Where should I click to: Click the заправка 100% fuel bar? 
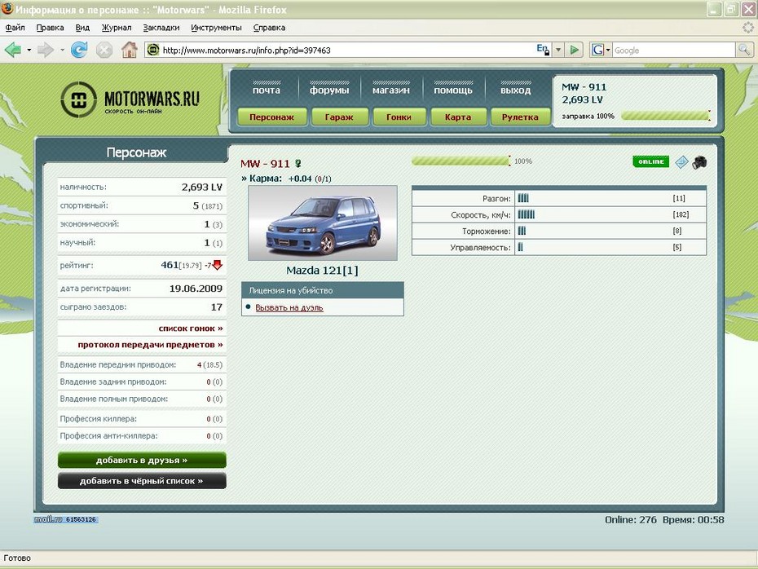666,116
